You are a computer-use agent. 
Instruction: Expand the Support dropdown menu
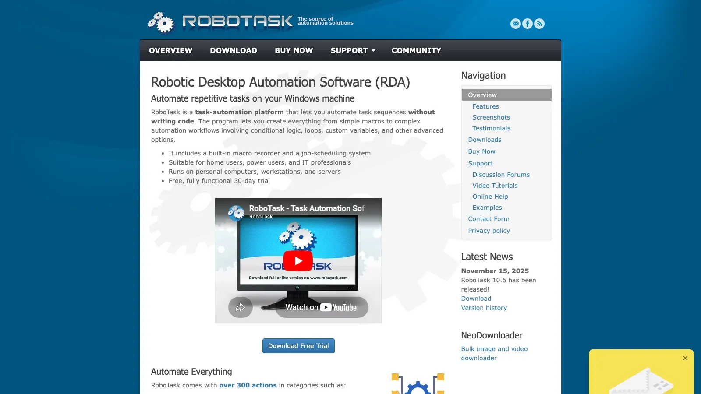tap(353, 50)
